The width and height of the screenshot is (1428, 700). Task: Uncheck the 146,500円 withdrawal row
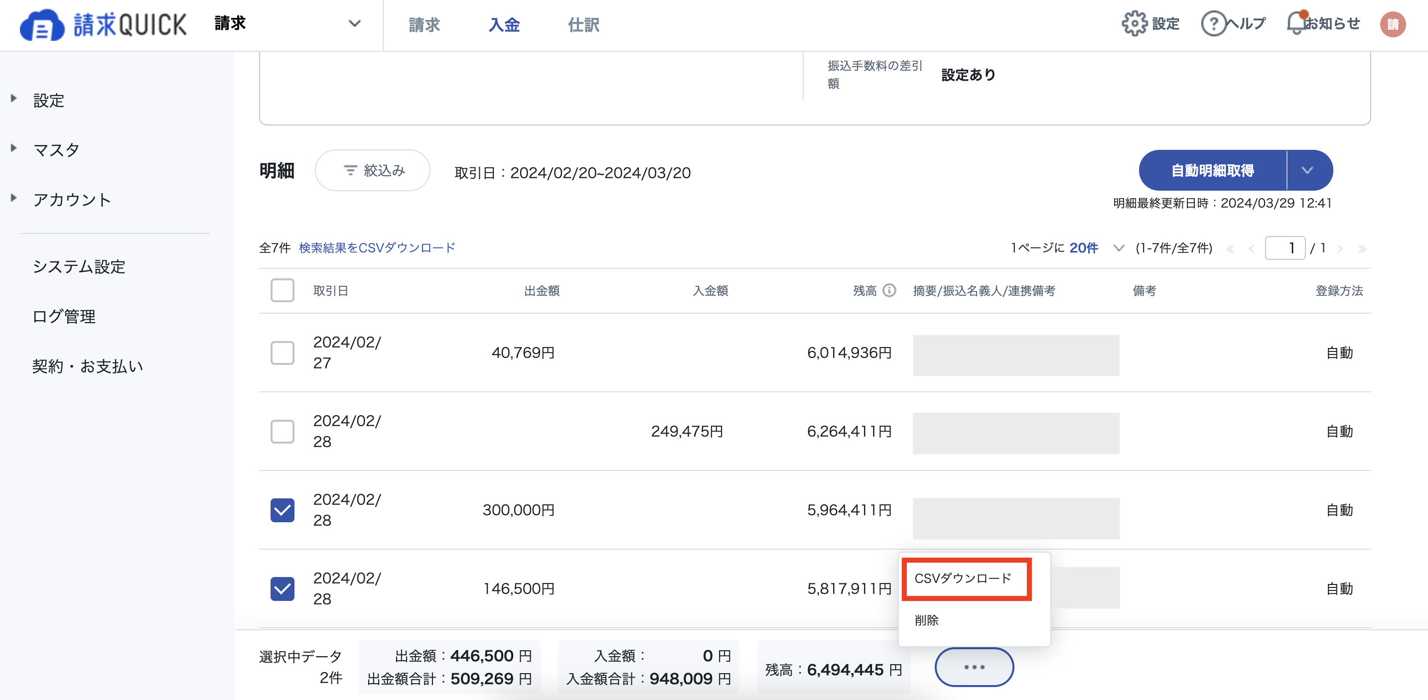pyautogui.click(x=282, y=588)
